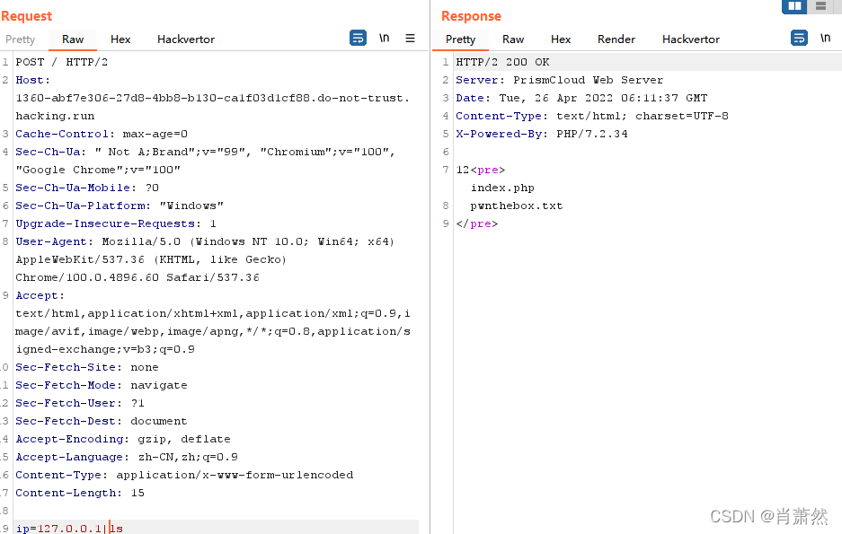Click 'Accept-Encoding: gzip, deflate' line

(x=123, y=439)
